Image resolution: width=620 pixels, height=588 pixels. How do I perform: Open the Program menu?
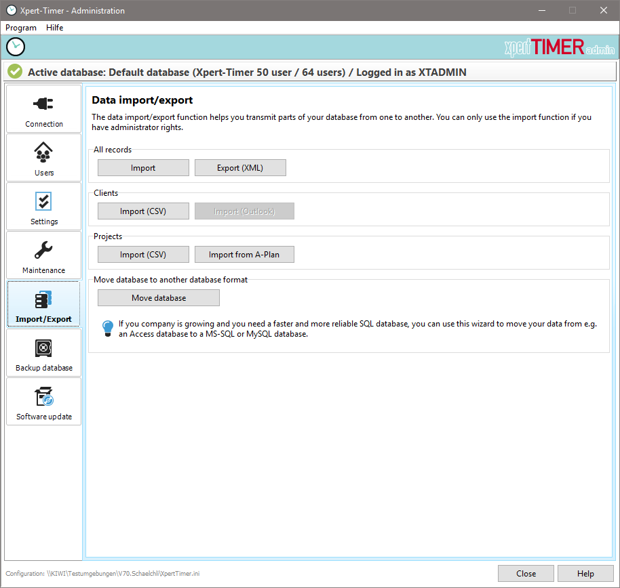pos(20,28)
